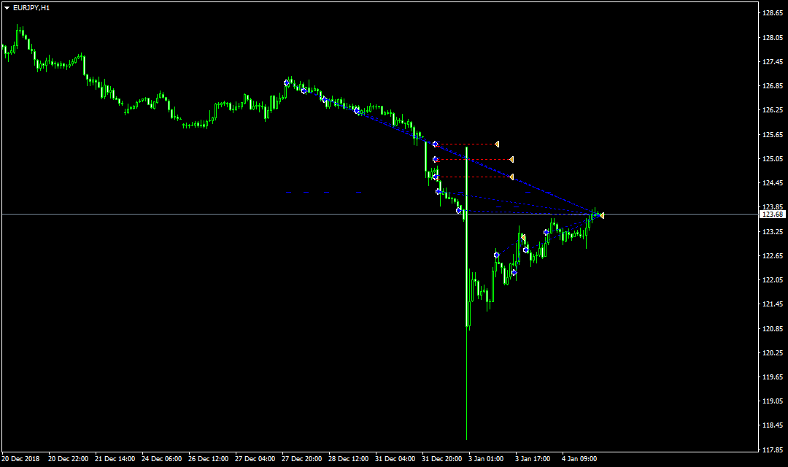The height and width of the screenshot is (467, 788).
Task: Select blue trade arrow starting the top red dashed line
Action: 435,144
